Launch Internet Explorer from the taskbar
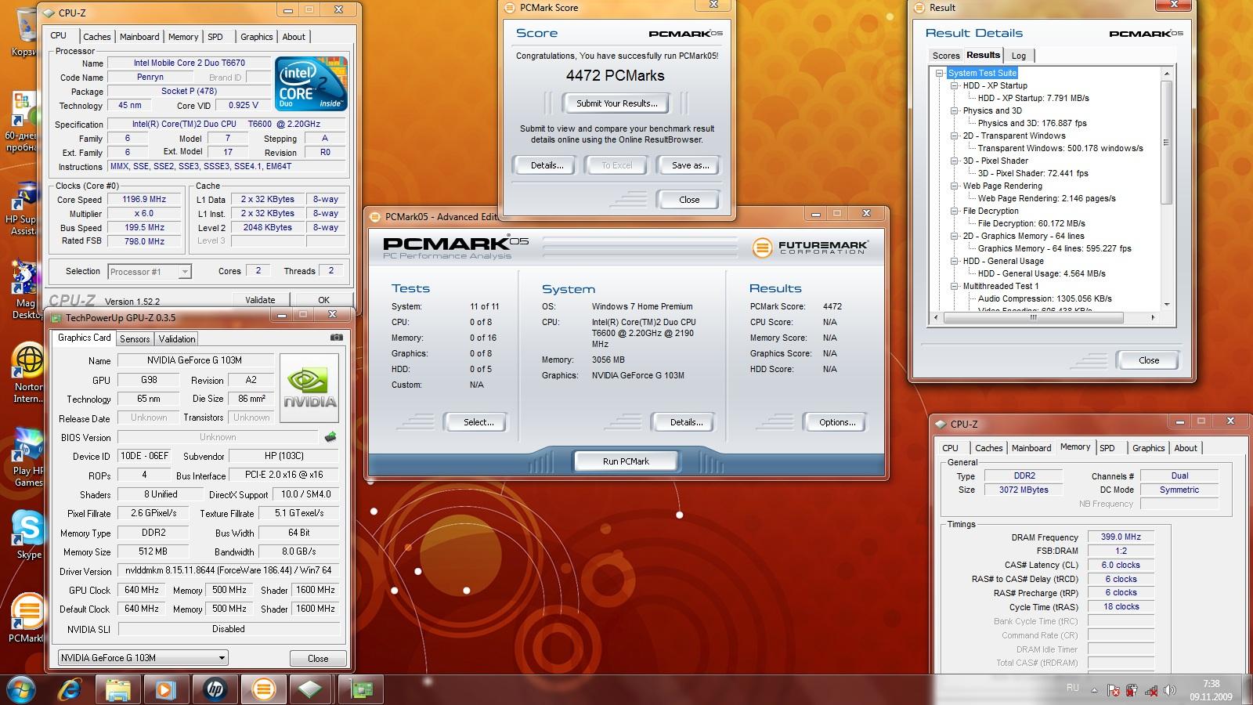 coord(70,689)
